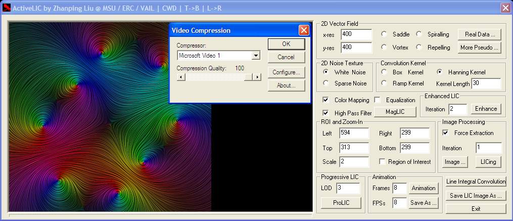The height and width of the screenshot is (221, 513).
Task: Click the slider's right arrow button
Action: (257, 77)
